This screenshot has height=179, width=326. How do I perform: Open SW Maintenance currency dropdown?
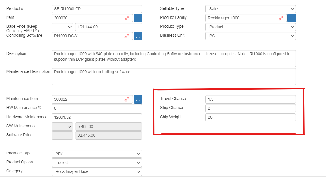(x=62, y=126)
